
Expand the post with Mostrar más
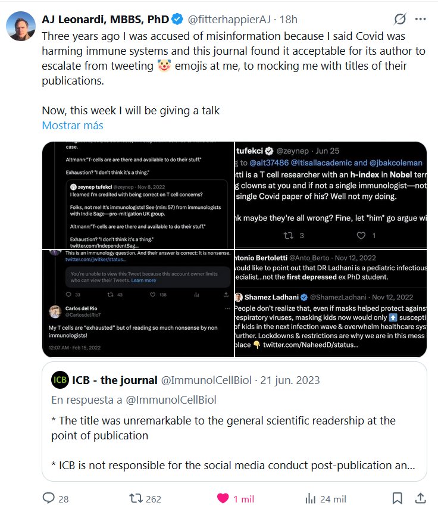[x=73, y=126]
